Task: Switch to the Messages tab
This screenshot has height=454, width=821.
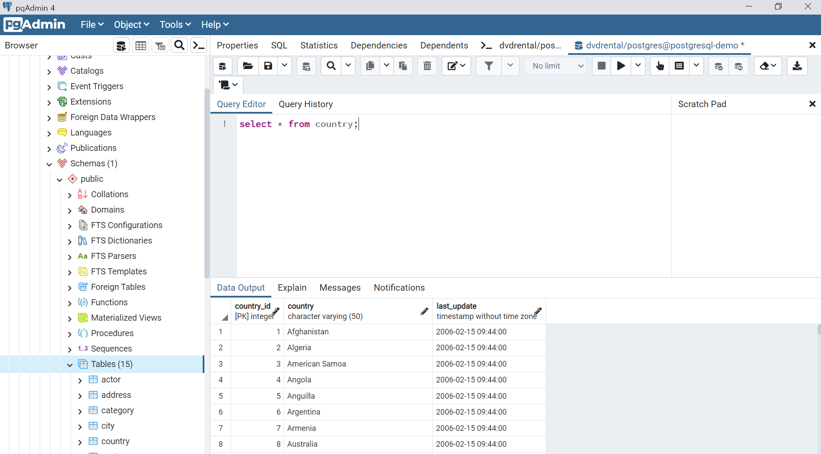Action: 340,288
